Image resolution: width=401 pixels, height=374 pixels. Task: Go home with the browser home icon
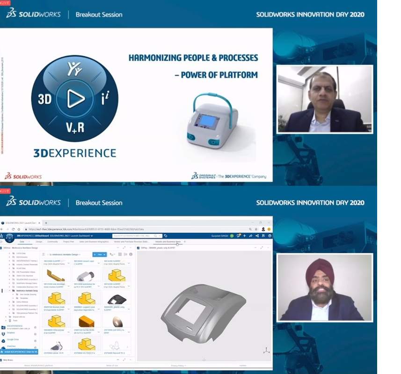[x=19, y=229]
